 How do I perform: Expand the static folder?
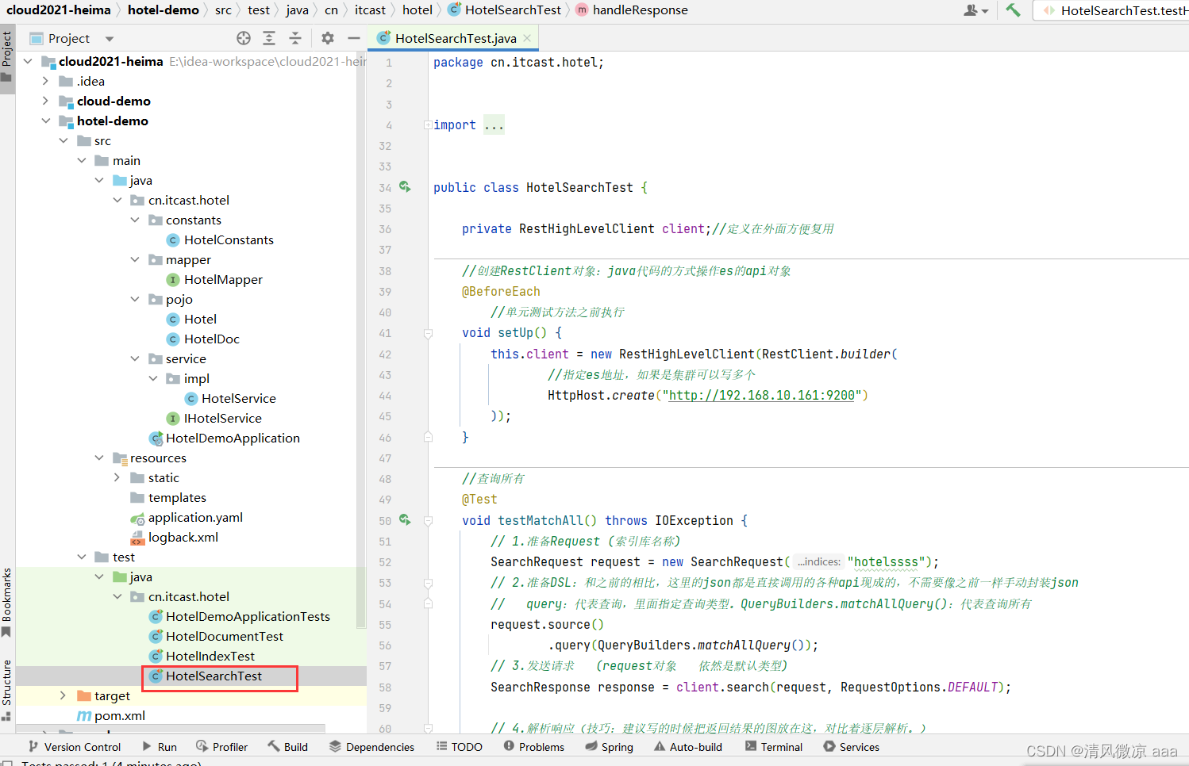click(117, 477)
